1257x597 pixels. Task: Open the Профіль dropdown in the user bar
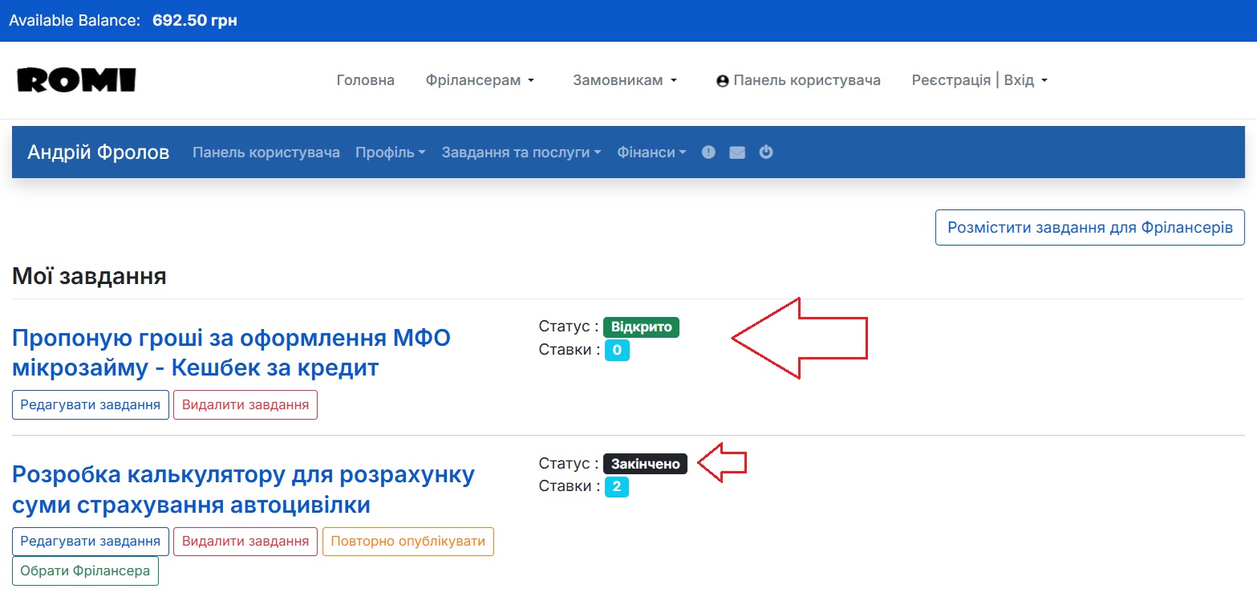click(x=390, y=152)
